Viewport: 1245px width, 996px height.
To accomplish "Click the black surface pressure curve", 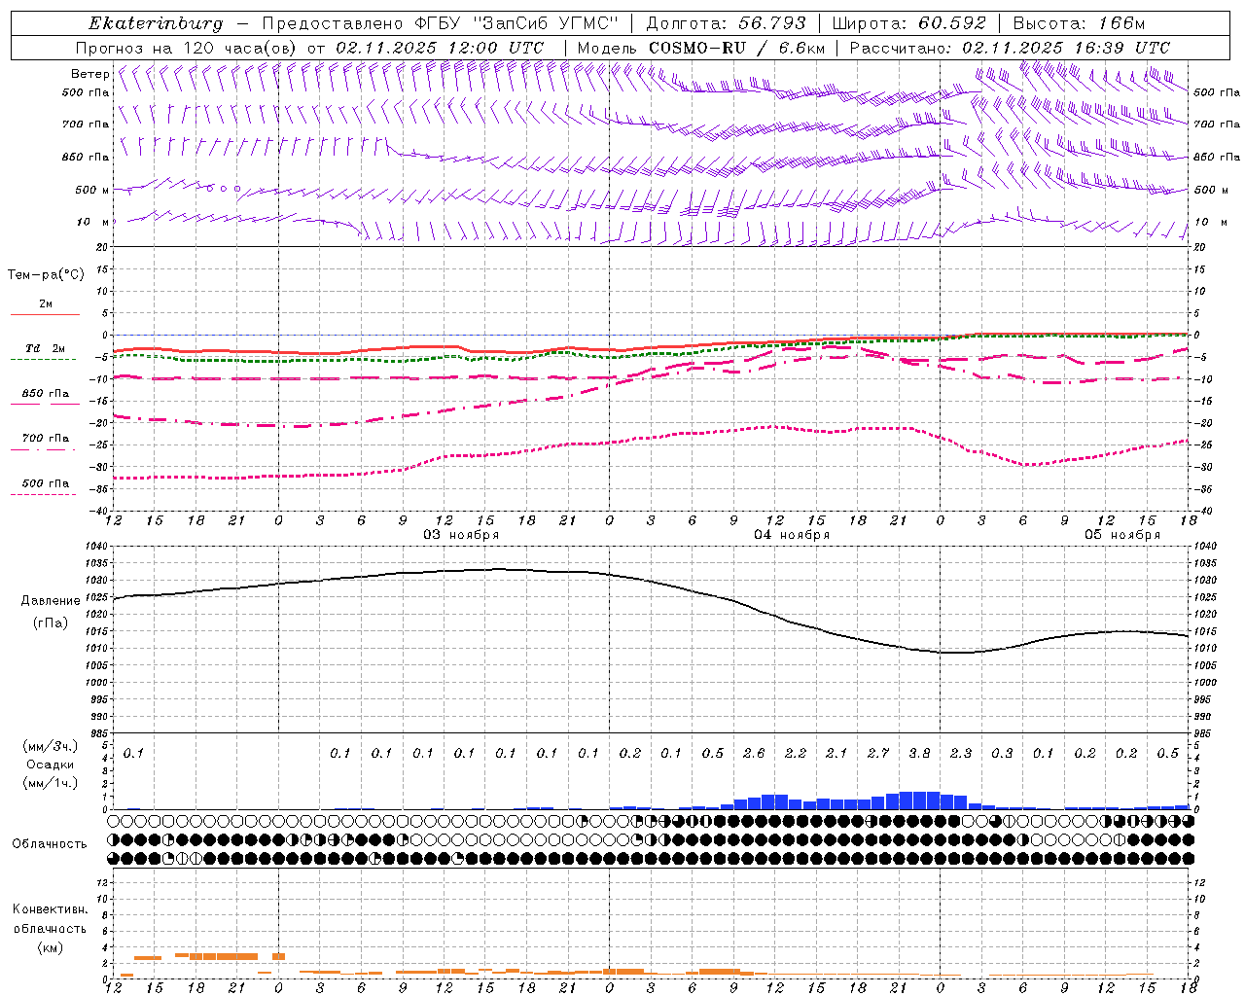I will click(652, 581).
